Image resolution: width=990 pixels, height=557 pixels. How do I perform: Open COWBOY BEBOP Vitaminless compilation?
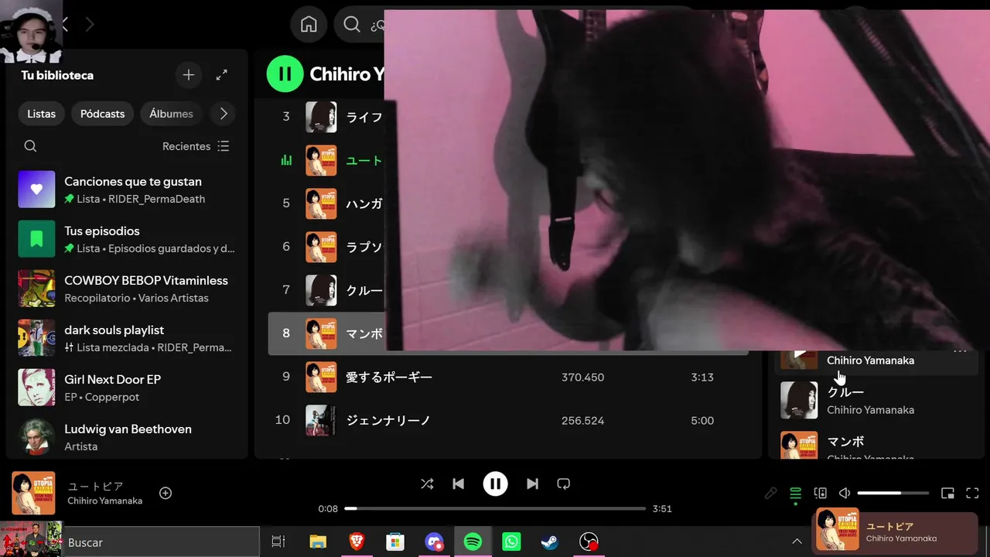(x=127, y=289)
